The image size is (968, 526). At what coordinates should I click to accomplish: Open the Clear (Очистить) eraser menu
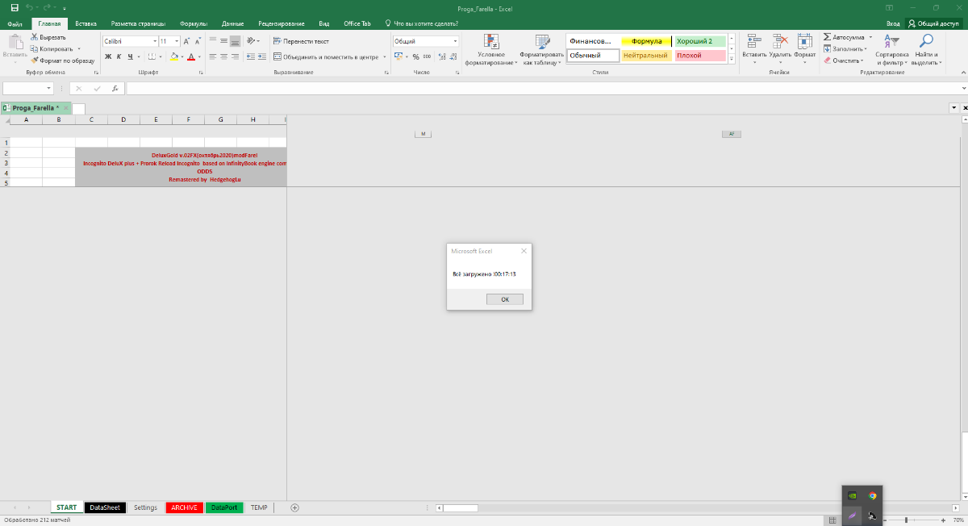coord(843,61)
